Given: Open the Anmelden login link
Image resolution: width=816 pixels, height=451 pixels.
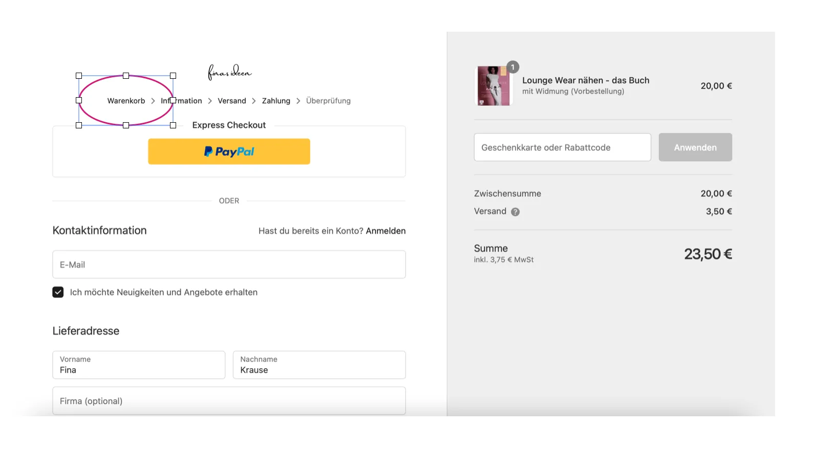Looking at the screenshot, I should click(385, 231).
